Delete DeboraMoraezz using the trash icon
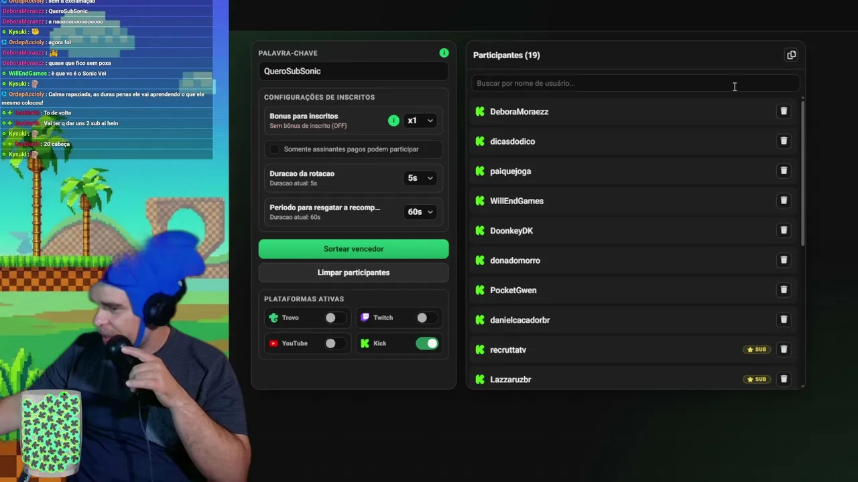The width and height of the screenshot is (858, 482). [784, 111]
